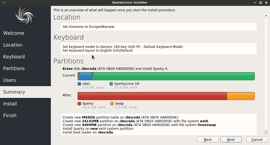
Task: Click the 'Create new 24142MB partition' line
Action: (136, 121)
